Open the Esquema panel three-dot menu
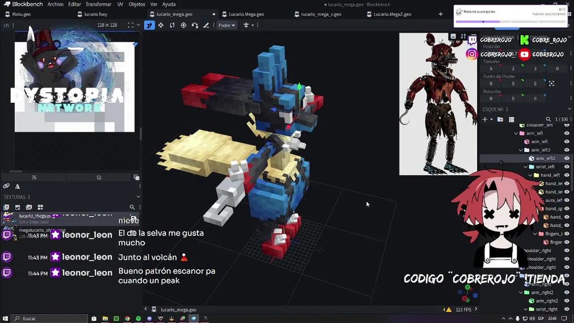This screenshot has width=574, height=323. (508, 109)
